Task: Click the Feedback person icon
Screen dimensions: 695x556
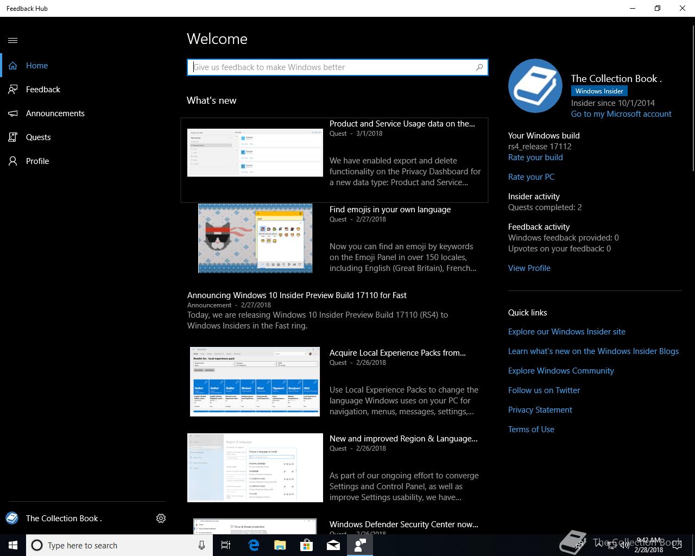Action: pos(13,89)
